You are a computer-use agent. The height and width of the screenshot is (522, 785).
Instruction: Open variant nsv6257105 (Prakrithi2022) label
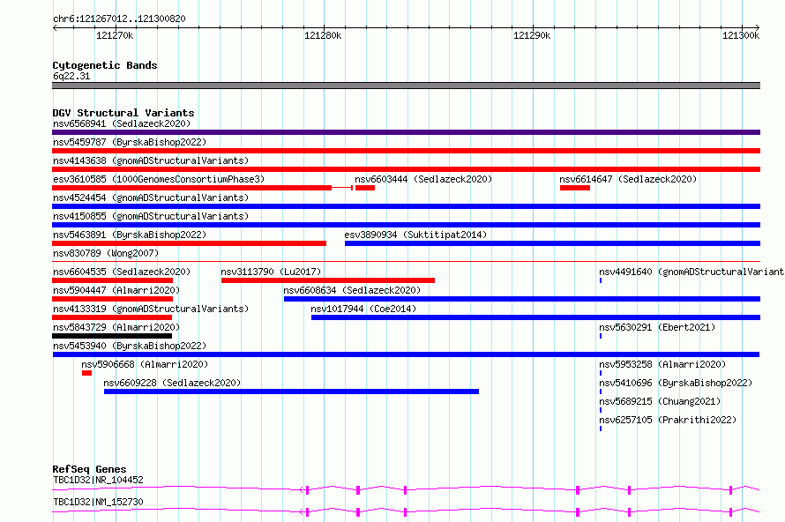click(x=668, y=420)
